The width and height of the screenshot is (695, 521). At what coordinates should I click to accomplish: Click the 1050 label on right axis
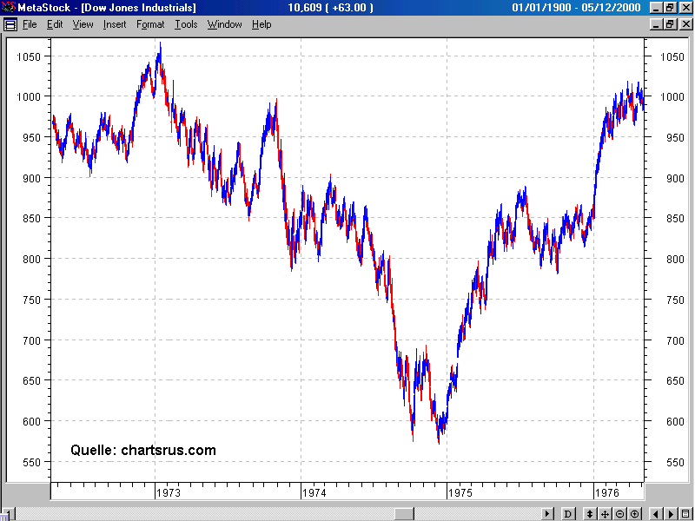(672, 56)
